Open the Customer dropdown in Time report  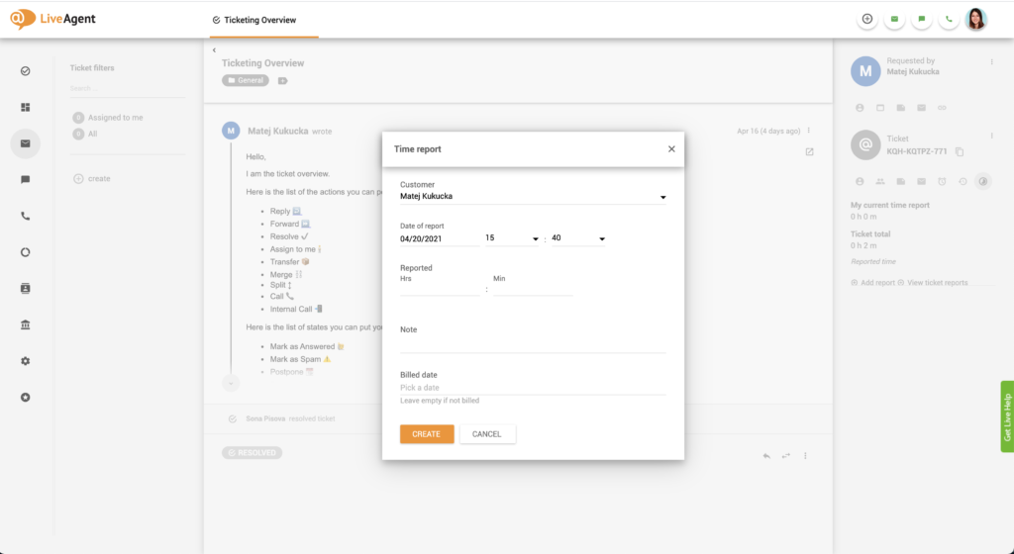click(533, 197)
